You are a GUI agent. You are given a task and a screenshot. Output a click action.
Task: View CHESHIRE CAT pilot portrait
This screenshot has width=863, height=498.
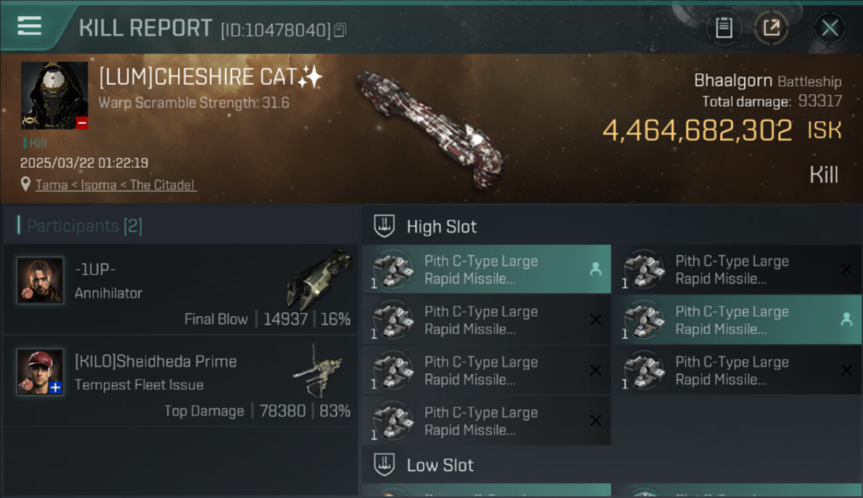click(x=54, y=96)
